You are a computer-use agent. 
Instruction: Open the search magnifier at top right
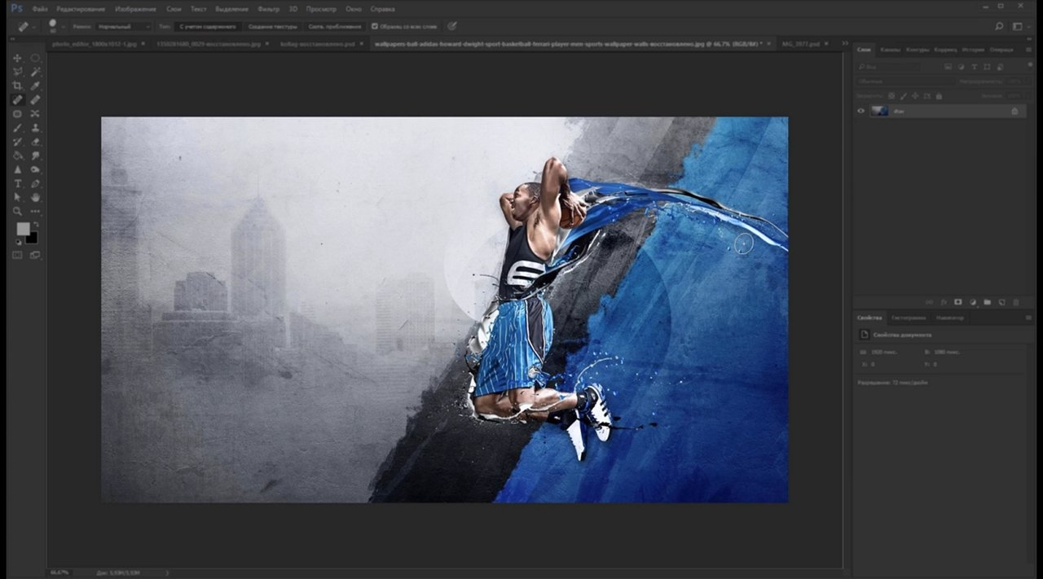[1000, 26]
